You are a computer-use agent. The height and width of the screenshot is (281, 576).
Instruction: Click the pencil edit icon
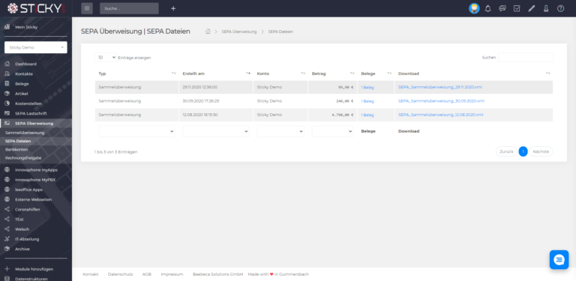tap(532, 8)
